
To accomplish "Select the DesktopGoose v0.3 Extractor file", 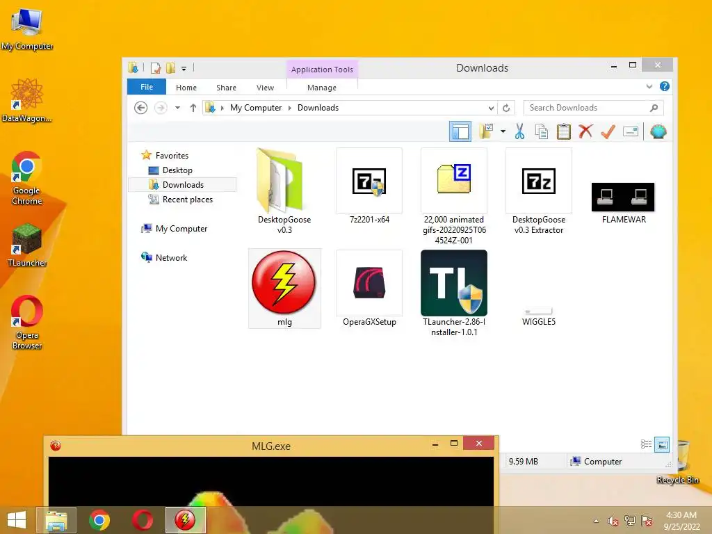I will click(539, 191).
